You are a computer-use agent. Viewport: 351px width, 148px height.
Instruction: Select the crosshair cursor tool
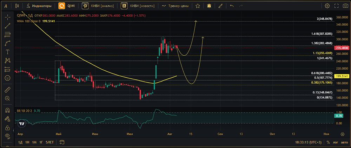point(8,17)
